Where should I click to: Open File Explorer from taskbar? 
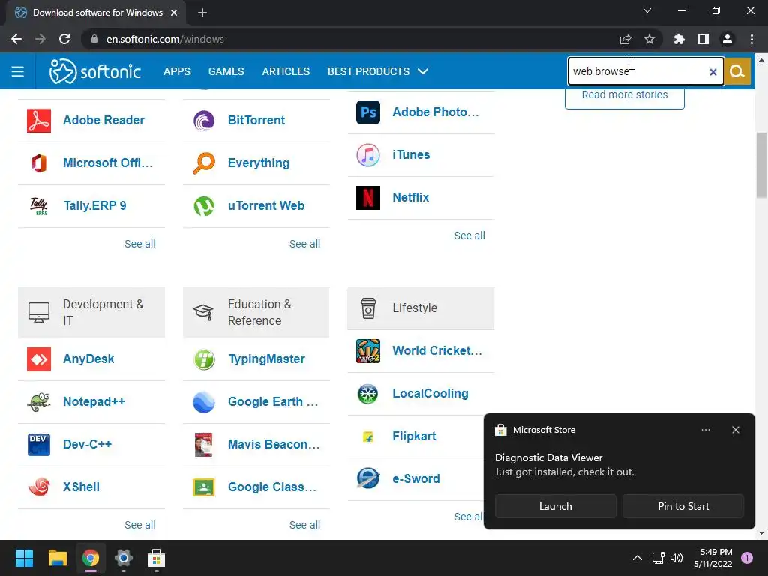pyautogui.click(x=57, y=558)
